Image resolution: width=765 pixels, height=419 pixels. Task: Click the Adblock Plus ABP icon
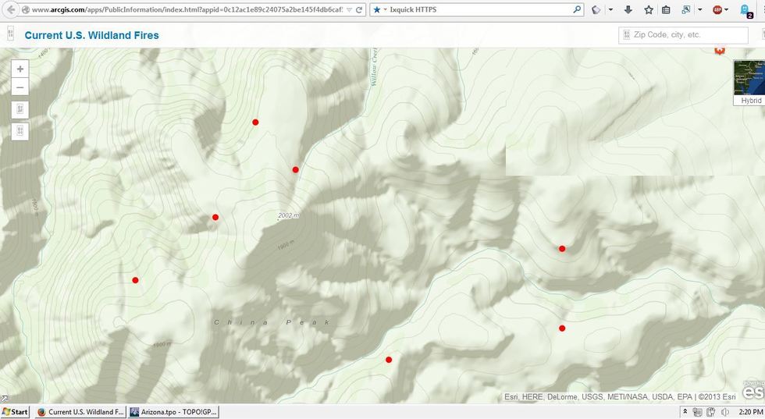coord(717,10)
